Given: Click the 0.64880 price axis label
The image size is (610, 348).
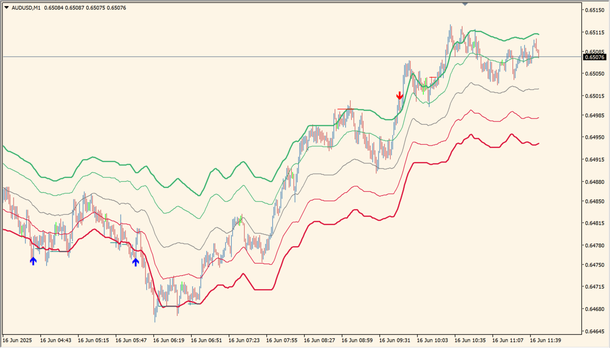Looking at the screenshot, I should [595, 182].
